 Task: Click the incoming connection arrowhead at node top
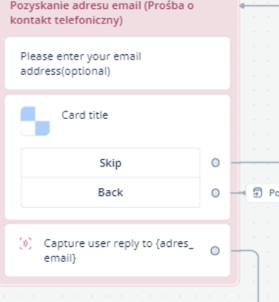tap(242, 5)
